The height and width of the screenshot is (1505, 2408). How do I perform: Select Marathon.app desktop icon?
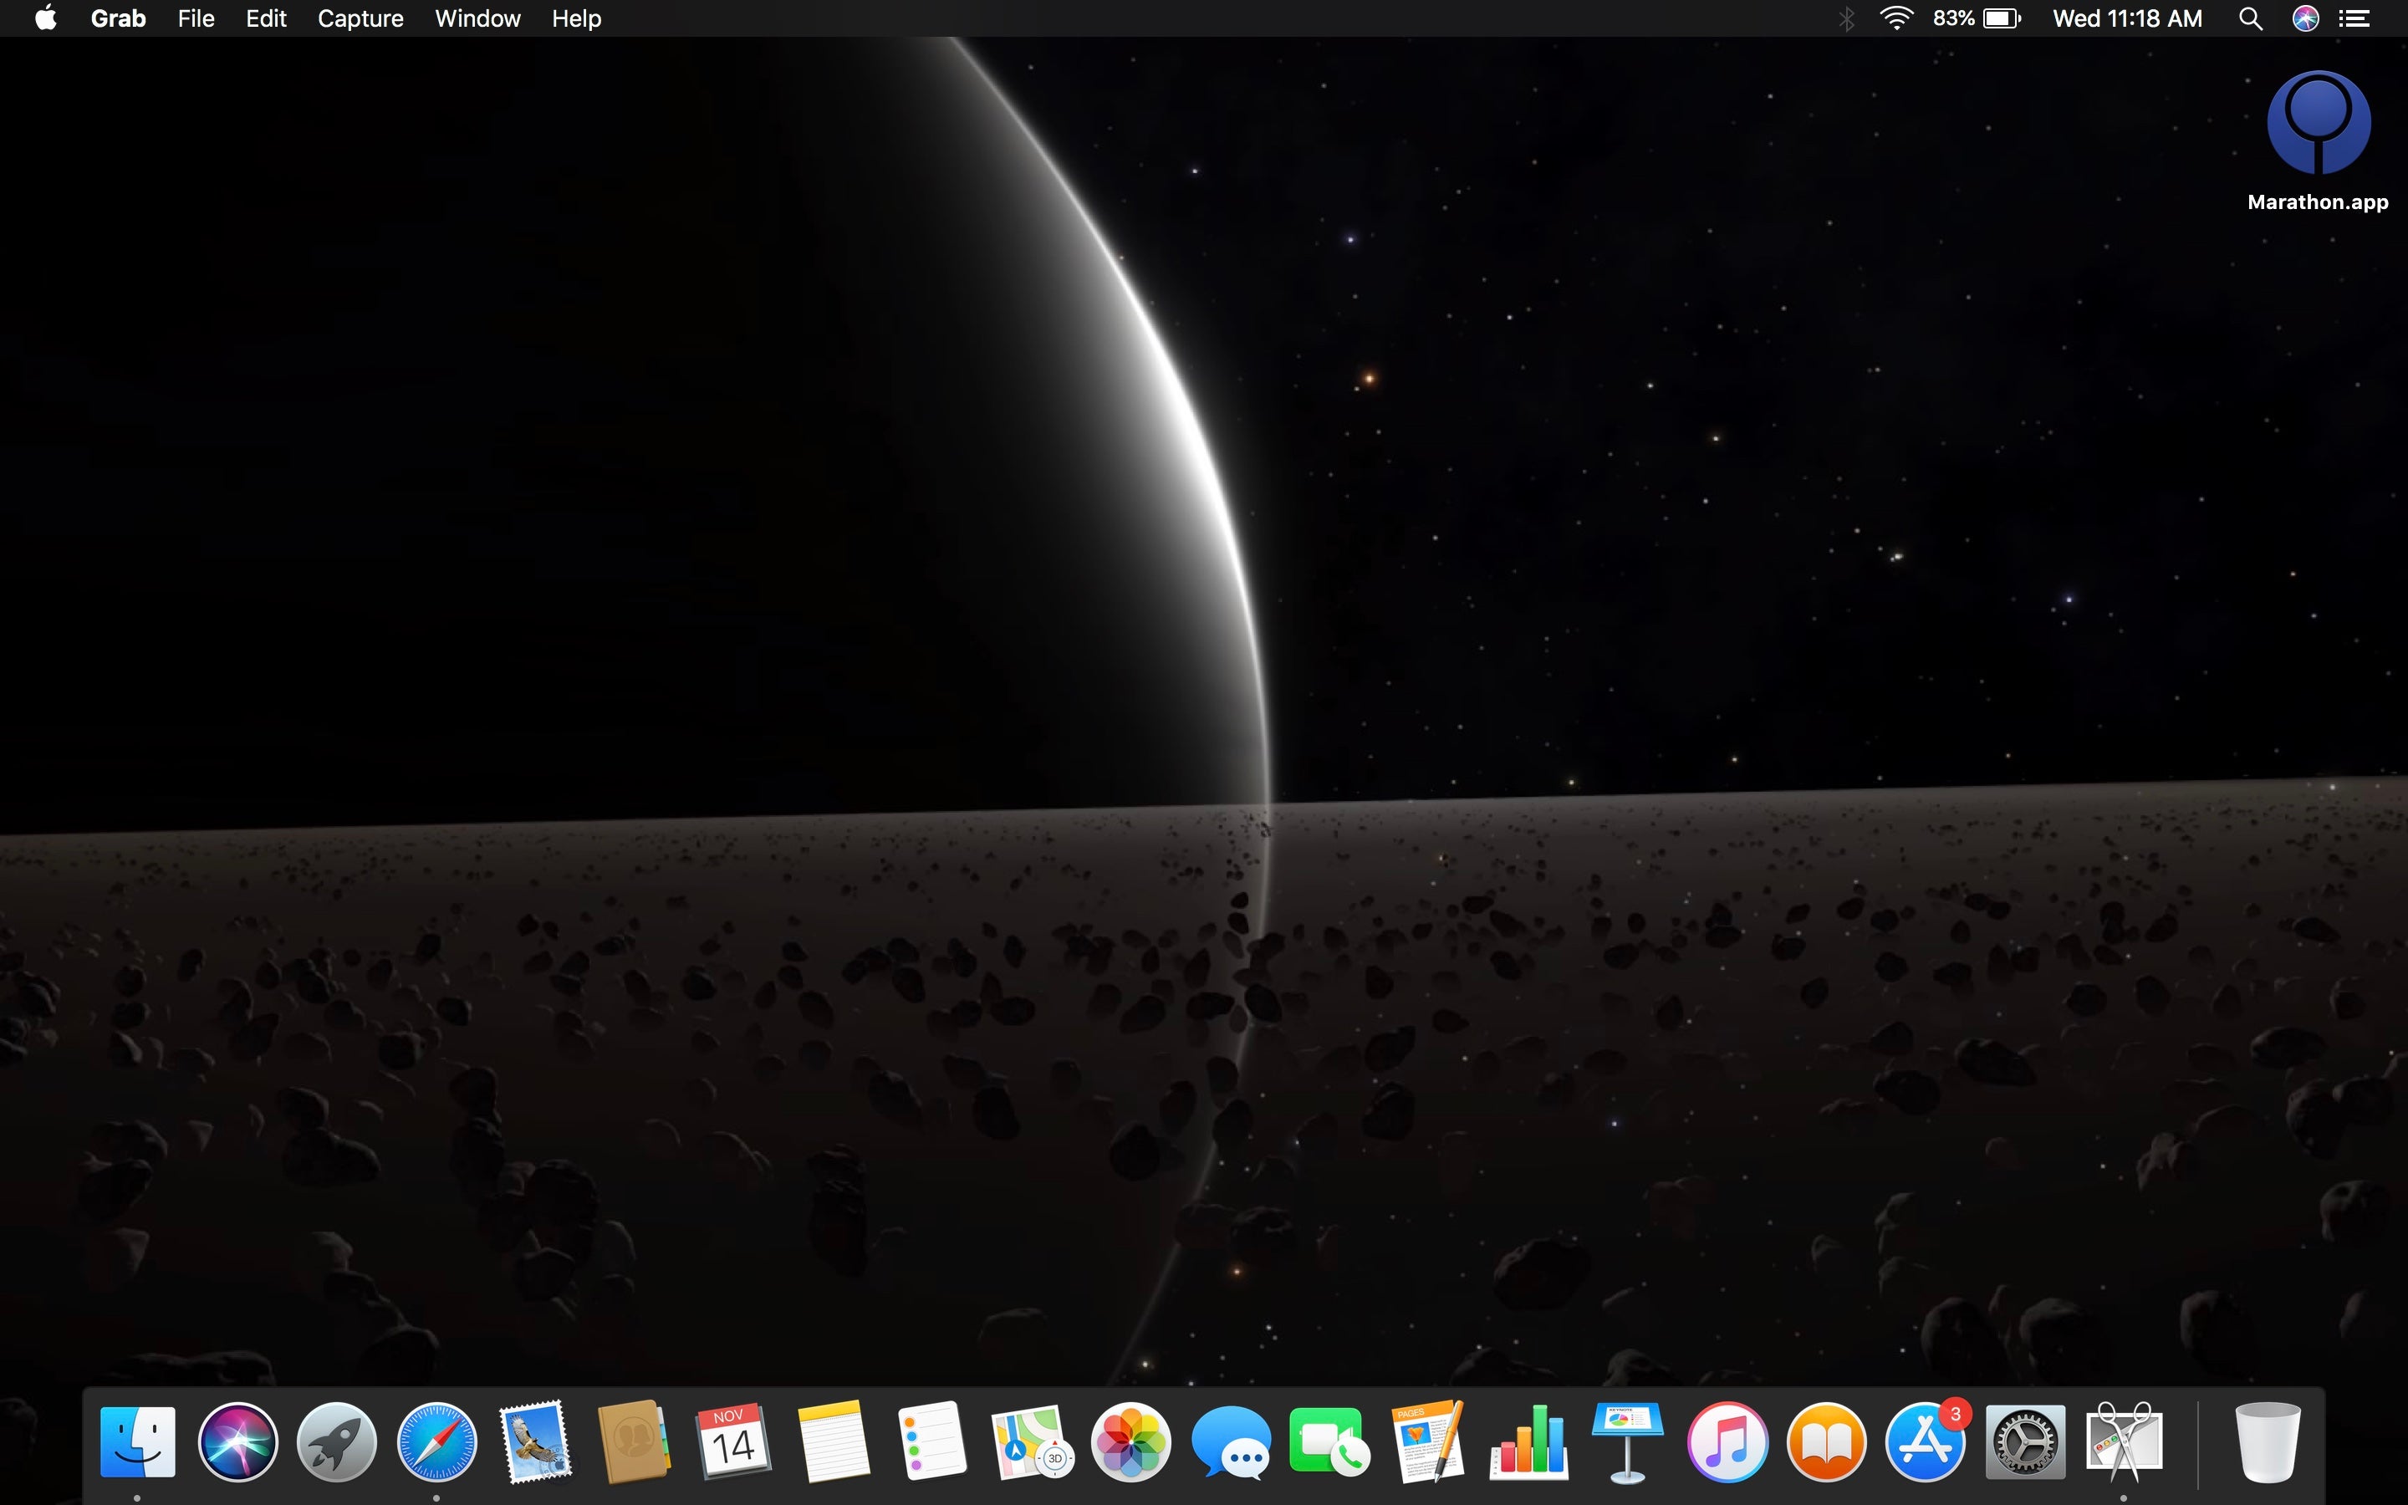2319,141
